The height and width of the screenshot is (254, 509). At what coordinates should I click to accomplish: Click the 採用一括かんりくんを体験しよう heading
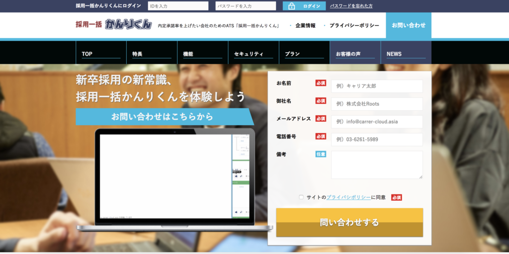pyautogui.click(x=161, y=97)
